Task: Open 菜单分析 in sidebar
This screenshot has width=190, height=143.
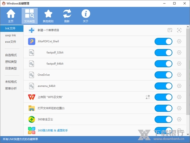Action: point(11,88)
